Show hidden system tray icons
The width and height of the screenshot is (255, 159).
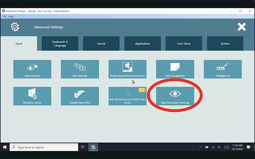[200, 147]
